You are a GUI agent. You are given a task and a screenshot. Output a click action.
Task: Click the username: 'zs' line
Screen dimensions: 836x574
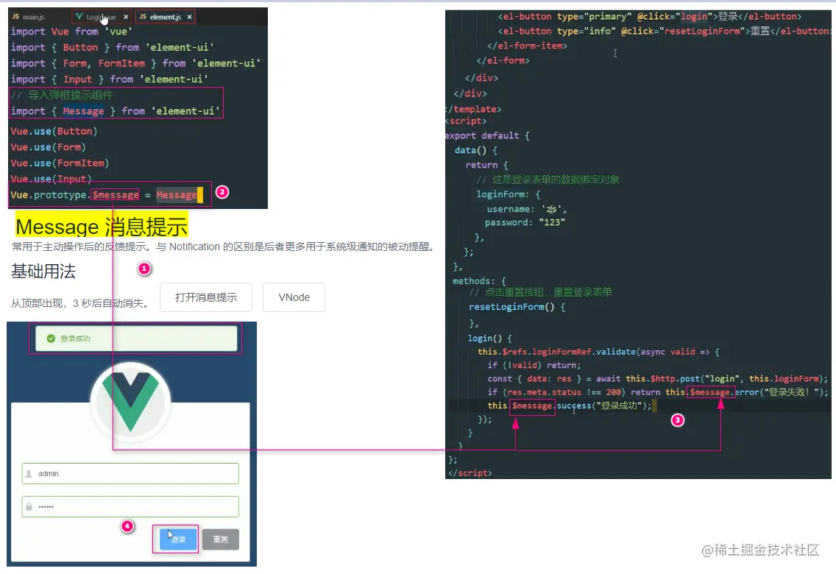coord(526,209)
